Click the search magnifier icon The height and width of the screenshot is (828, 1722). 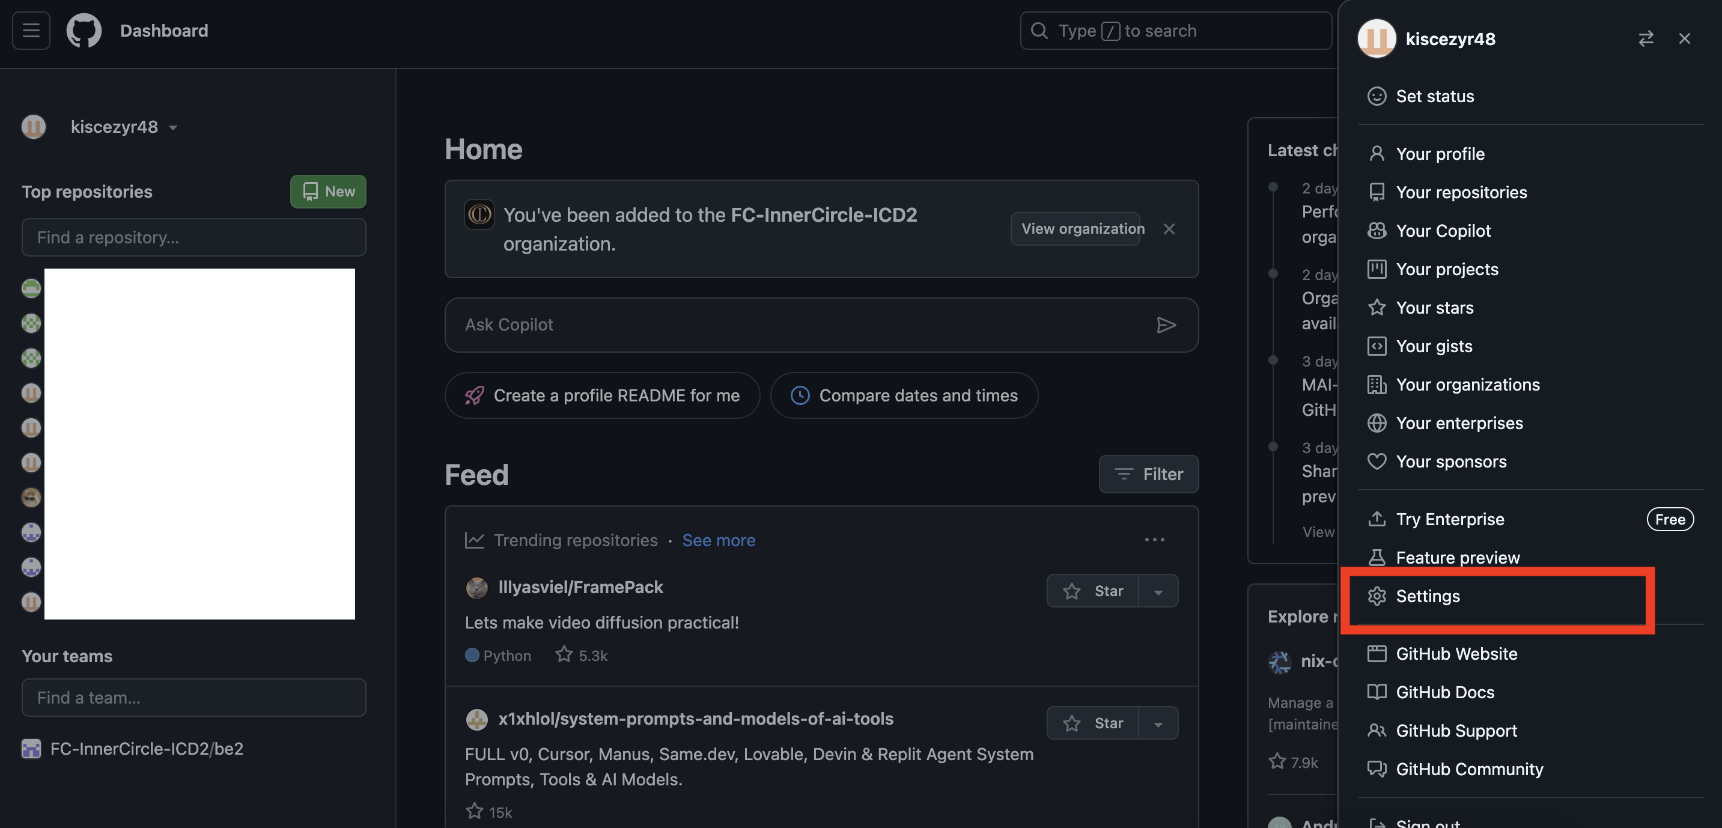point(1039,31)
